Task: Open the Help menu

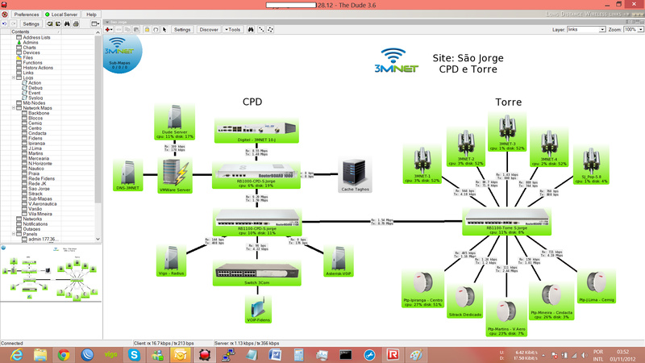Action: point(91,15)
